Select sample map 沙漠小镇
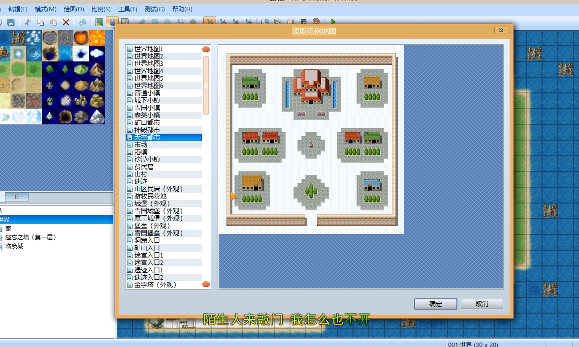The image size is (579, 347). 164,159
